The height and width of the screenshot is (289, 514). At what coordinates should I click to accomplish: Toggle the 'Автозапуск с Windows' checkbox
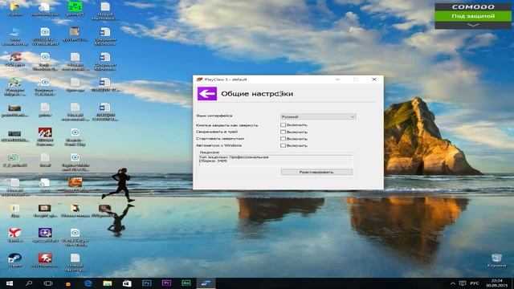pos(283,145)
